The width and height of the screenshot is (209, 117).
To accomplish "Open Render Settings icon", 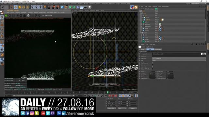I will coord(57,7).
